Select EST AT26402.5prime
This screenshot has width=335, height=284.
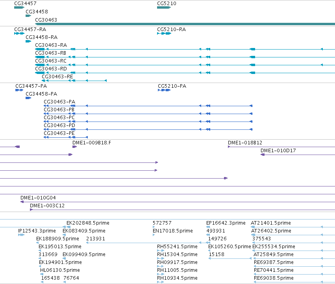point(293,235)
